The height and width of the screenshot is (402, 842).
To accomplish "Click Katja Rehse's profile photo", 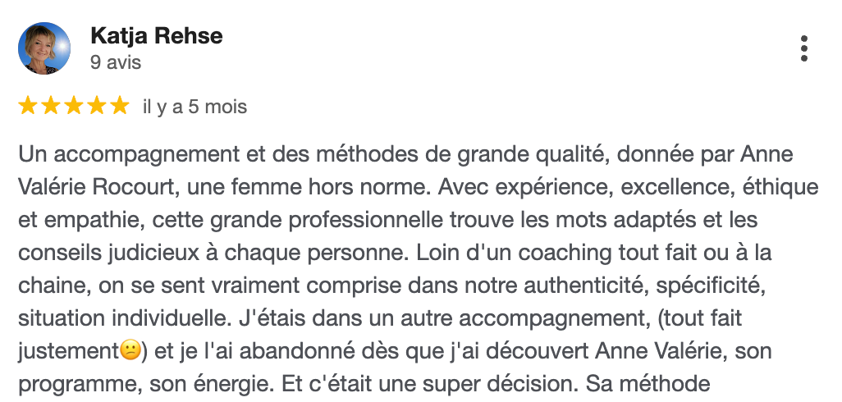I will click(44, 48).
